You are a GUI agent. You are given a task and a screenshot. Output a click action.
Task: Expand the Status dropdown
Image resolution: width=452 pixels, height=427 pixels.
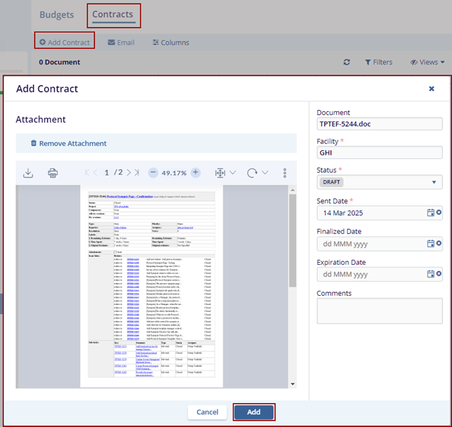tap(431, 182)
